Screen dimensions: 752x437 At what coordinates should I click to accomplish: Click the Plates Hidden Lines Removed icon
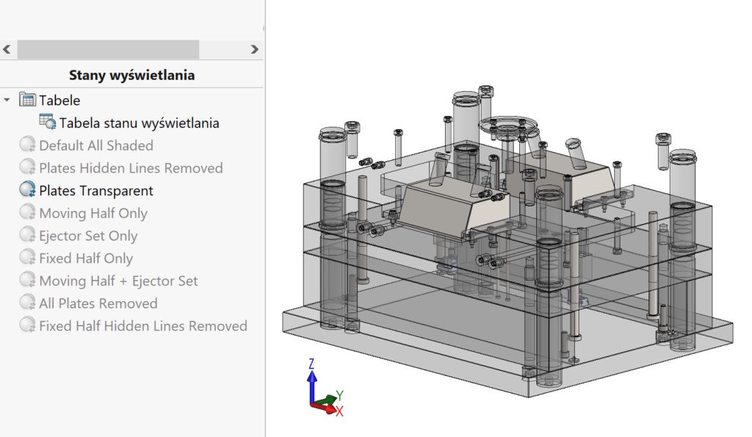click(28, 168)
